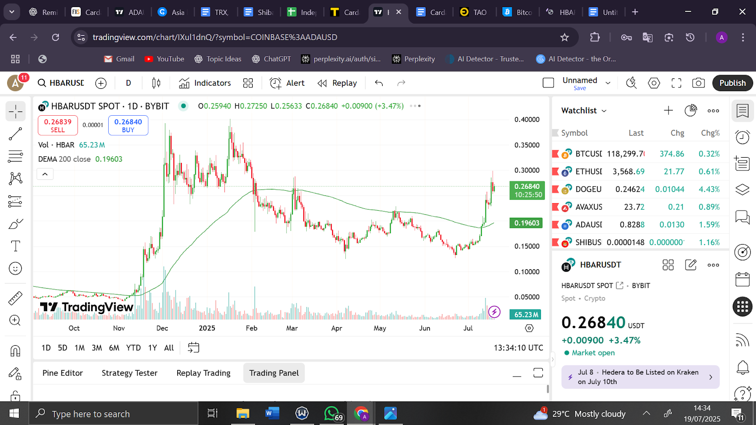The image size is (756, 425).
Task: Select the YTD date range
Action: click(x=133, y=348)
